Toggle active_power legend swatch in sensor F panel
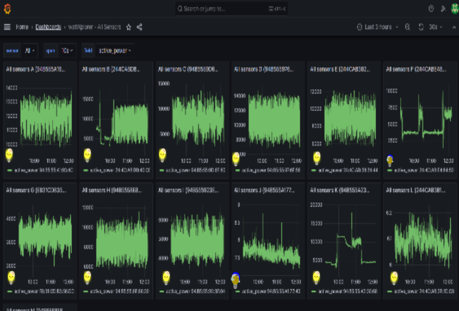Image resolution: width=459 pixels, height=311 pixels. (x=390, y=170)
